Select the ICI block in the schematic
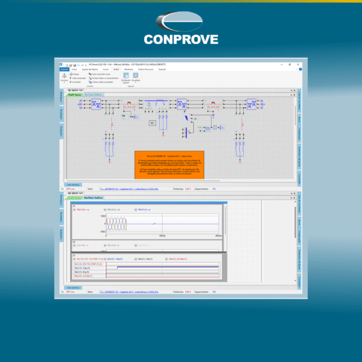 coord(152,123)
